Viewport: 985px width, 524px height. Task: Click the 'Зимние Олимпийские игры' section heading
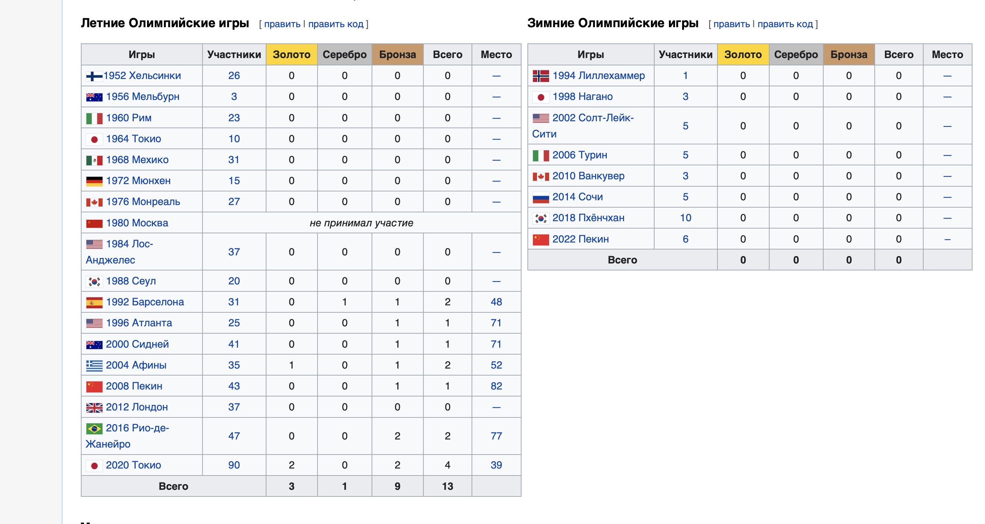click(613, 23)
